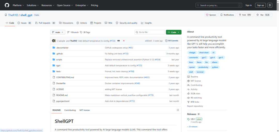View the 130 Commits history
Viewport: 279px width, 132px height.
[x=172, y=41]
